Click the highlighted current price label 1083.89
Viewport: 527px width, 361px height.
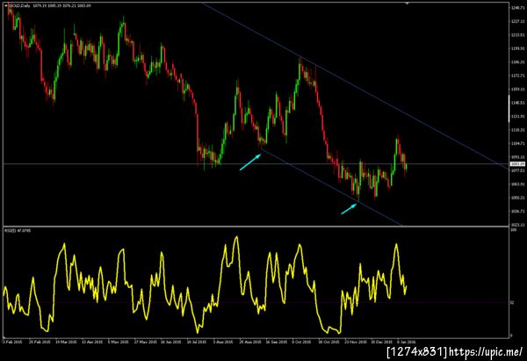(x=517, y=163)
